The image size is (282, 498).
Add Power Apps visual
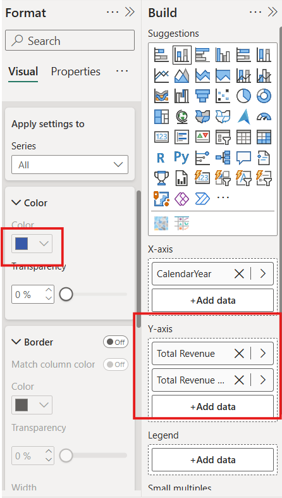point(182,199)
